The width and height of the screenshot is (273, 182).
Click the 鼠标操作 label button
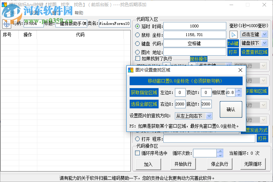[x=199, y=59]
